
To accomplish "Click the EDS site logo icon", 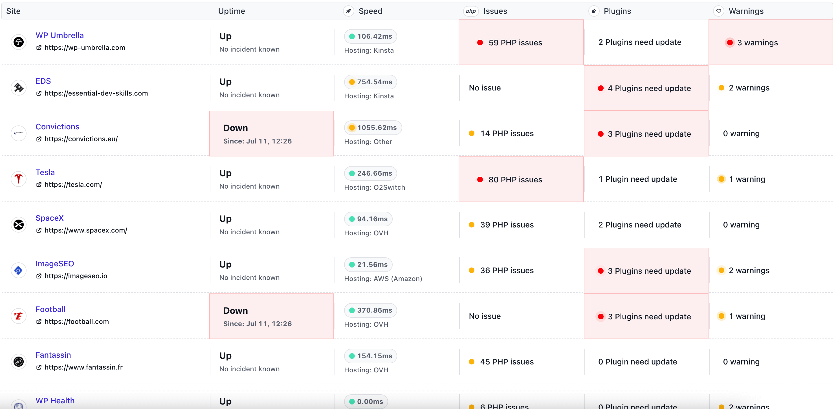I will pos(19,88).
